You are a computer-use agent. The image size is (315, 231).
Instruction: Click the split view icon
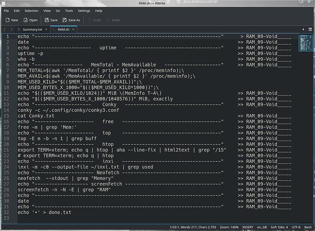[310, 29]
